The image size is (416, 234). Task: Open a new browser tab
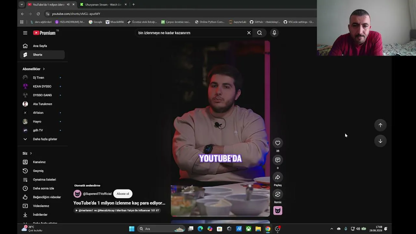click(134, 5)
